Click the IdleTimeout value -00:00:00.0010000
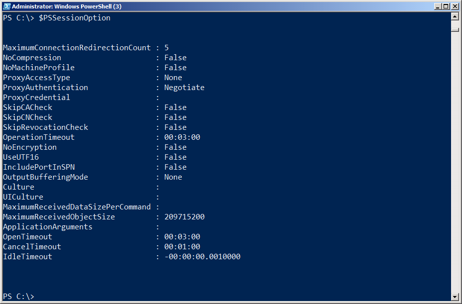This screenshot has height=304, width=462. (202, 257)
